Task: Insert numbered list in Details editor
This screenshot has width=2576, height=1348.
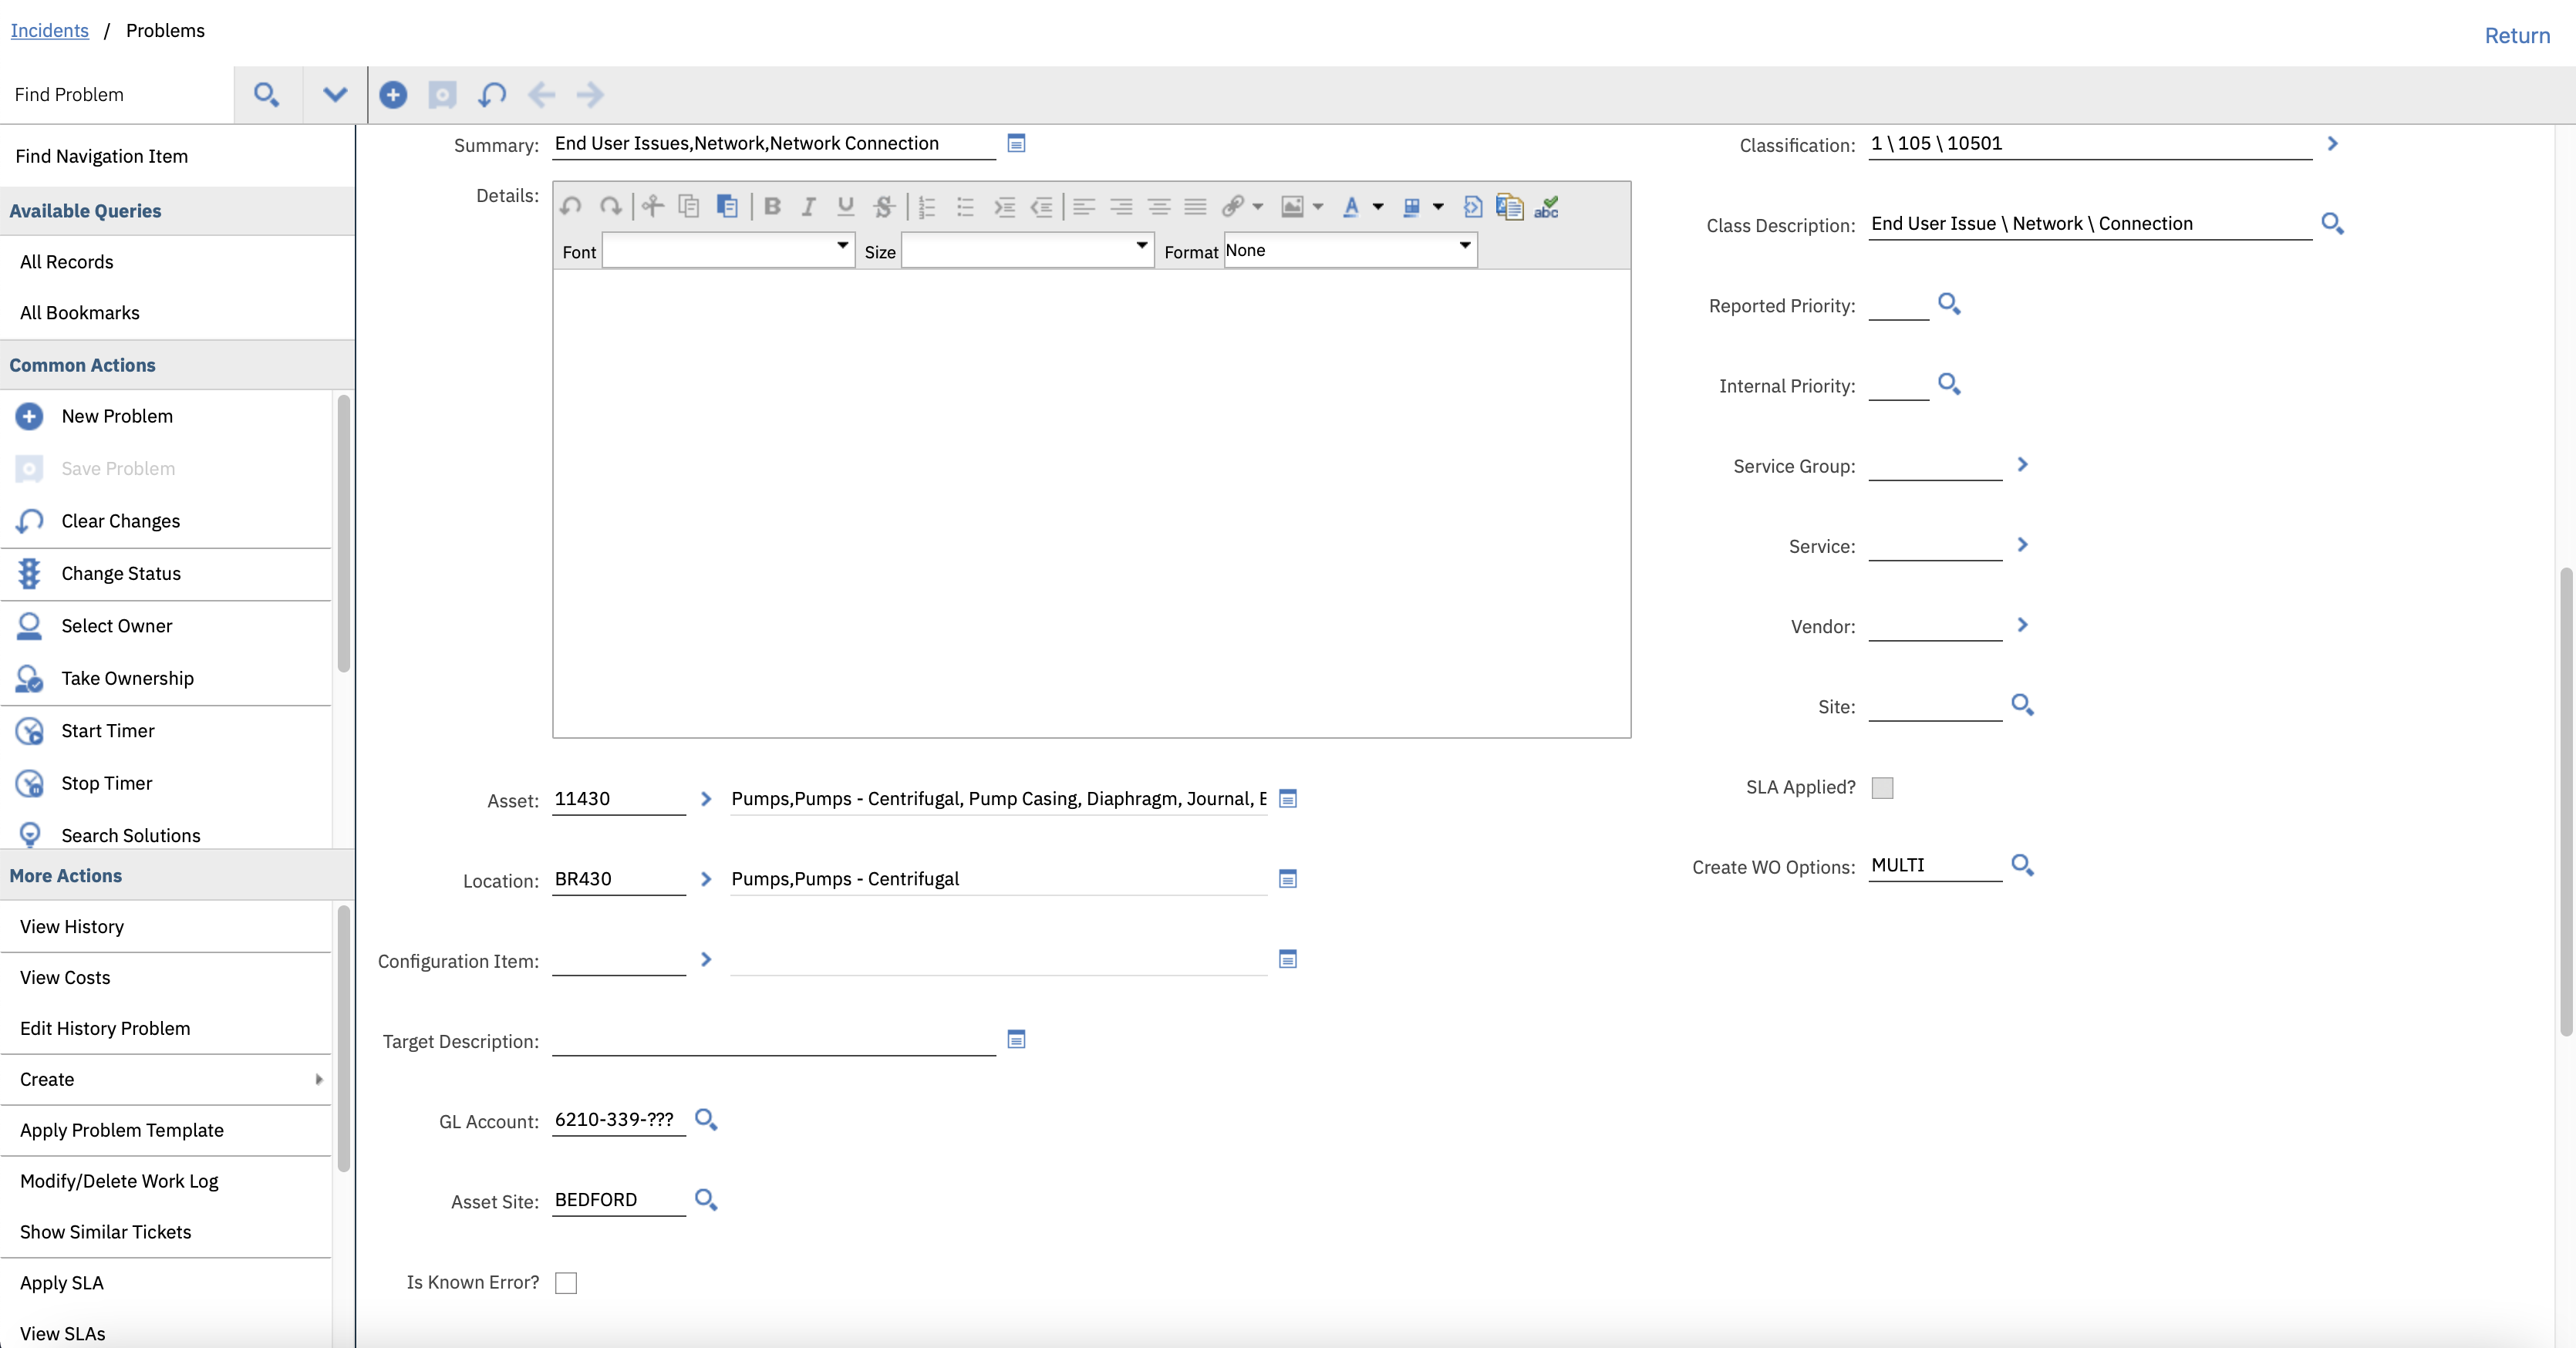Action: coord(927,207)
